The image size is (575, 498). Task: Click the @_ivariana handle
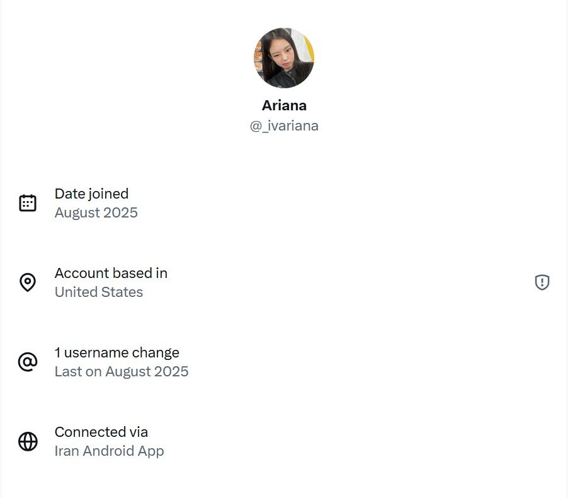click(284, 125)
